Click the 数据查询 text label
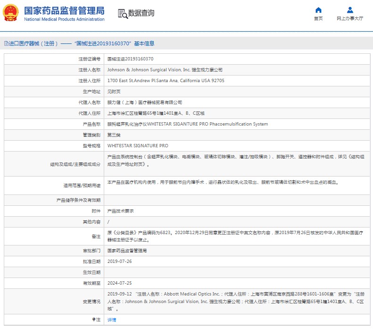Screen dimensions: 373x329 click(141, 13)
